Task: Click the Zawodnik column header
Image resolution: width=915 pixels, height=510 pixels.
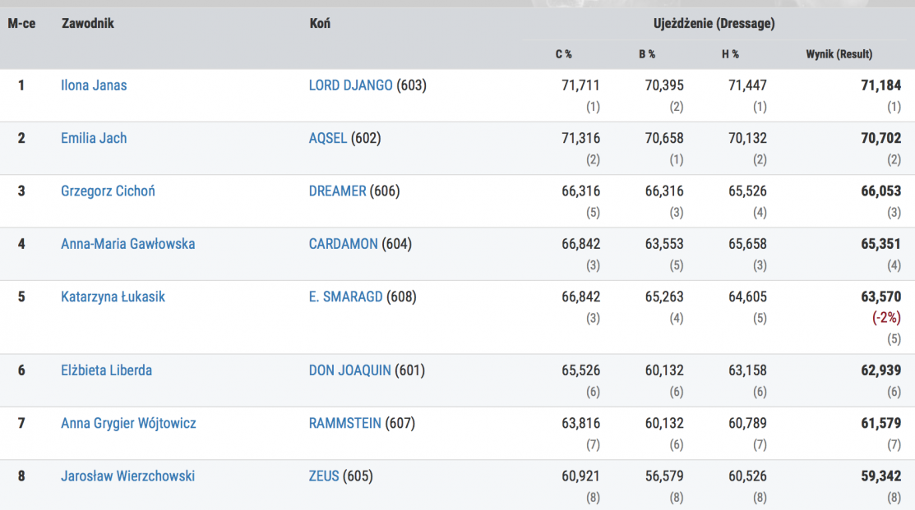Action: coord(87,24)
